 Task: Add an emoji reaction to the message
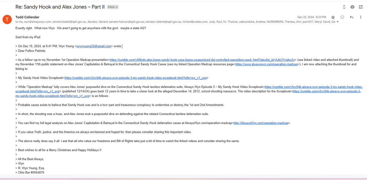(x=342, y=17)
